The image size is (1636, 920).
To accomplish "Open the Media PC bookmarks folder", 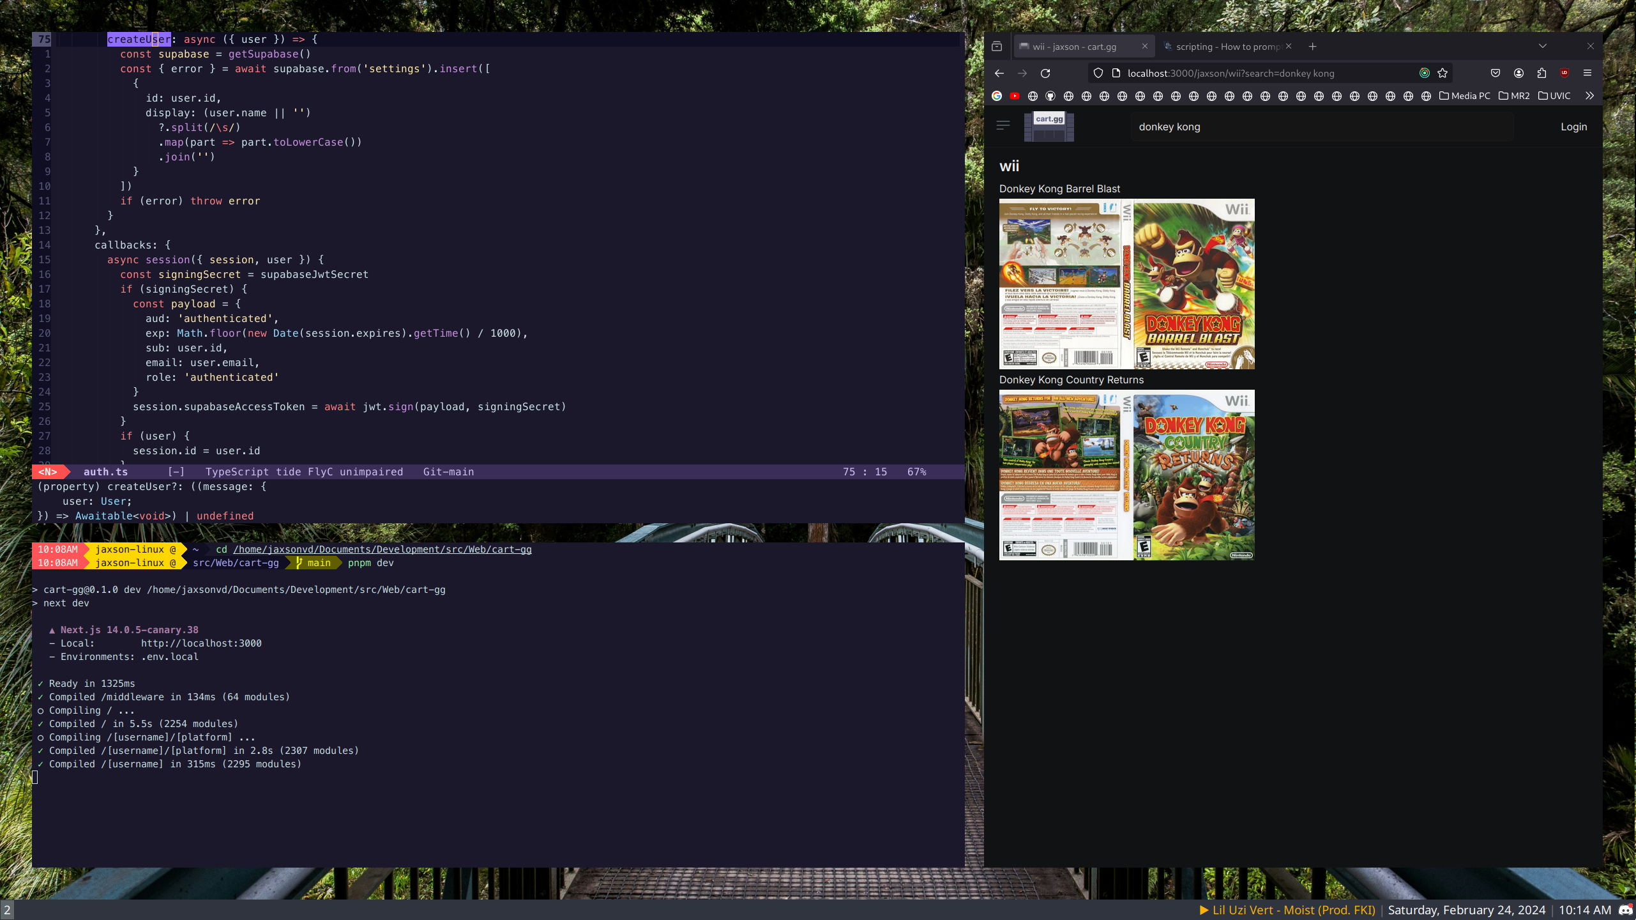I will (1464, 96).
